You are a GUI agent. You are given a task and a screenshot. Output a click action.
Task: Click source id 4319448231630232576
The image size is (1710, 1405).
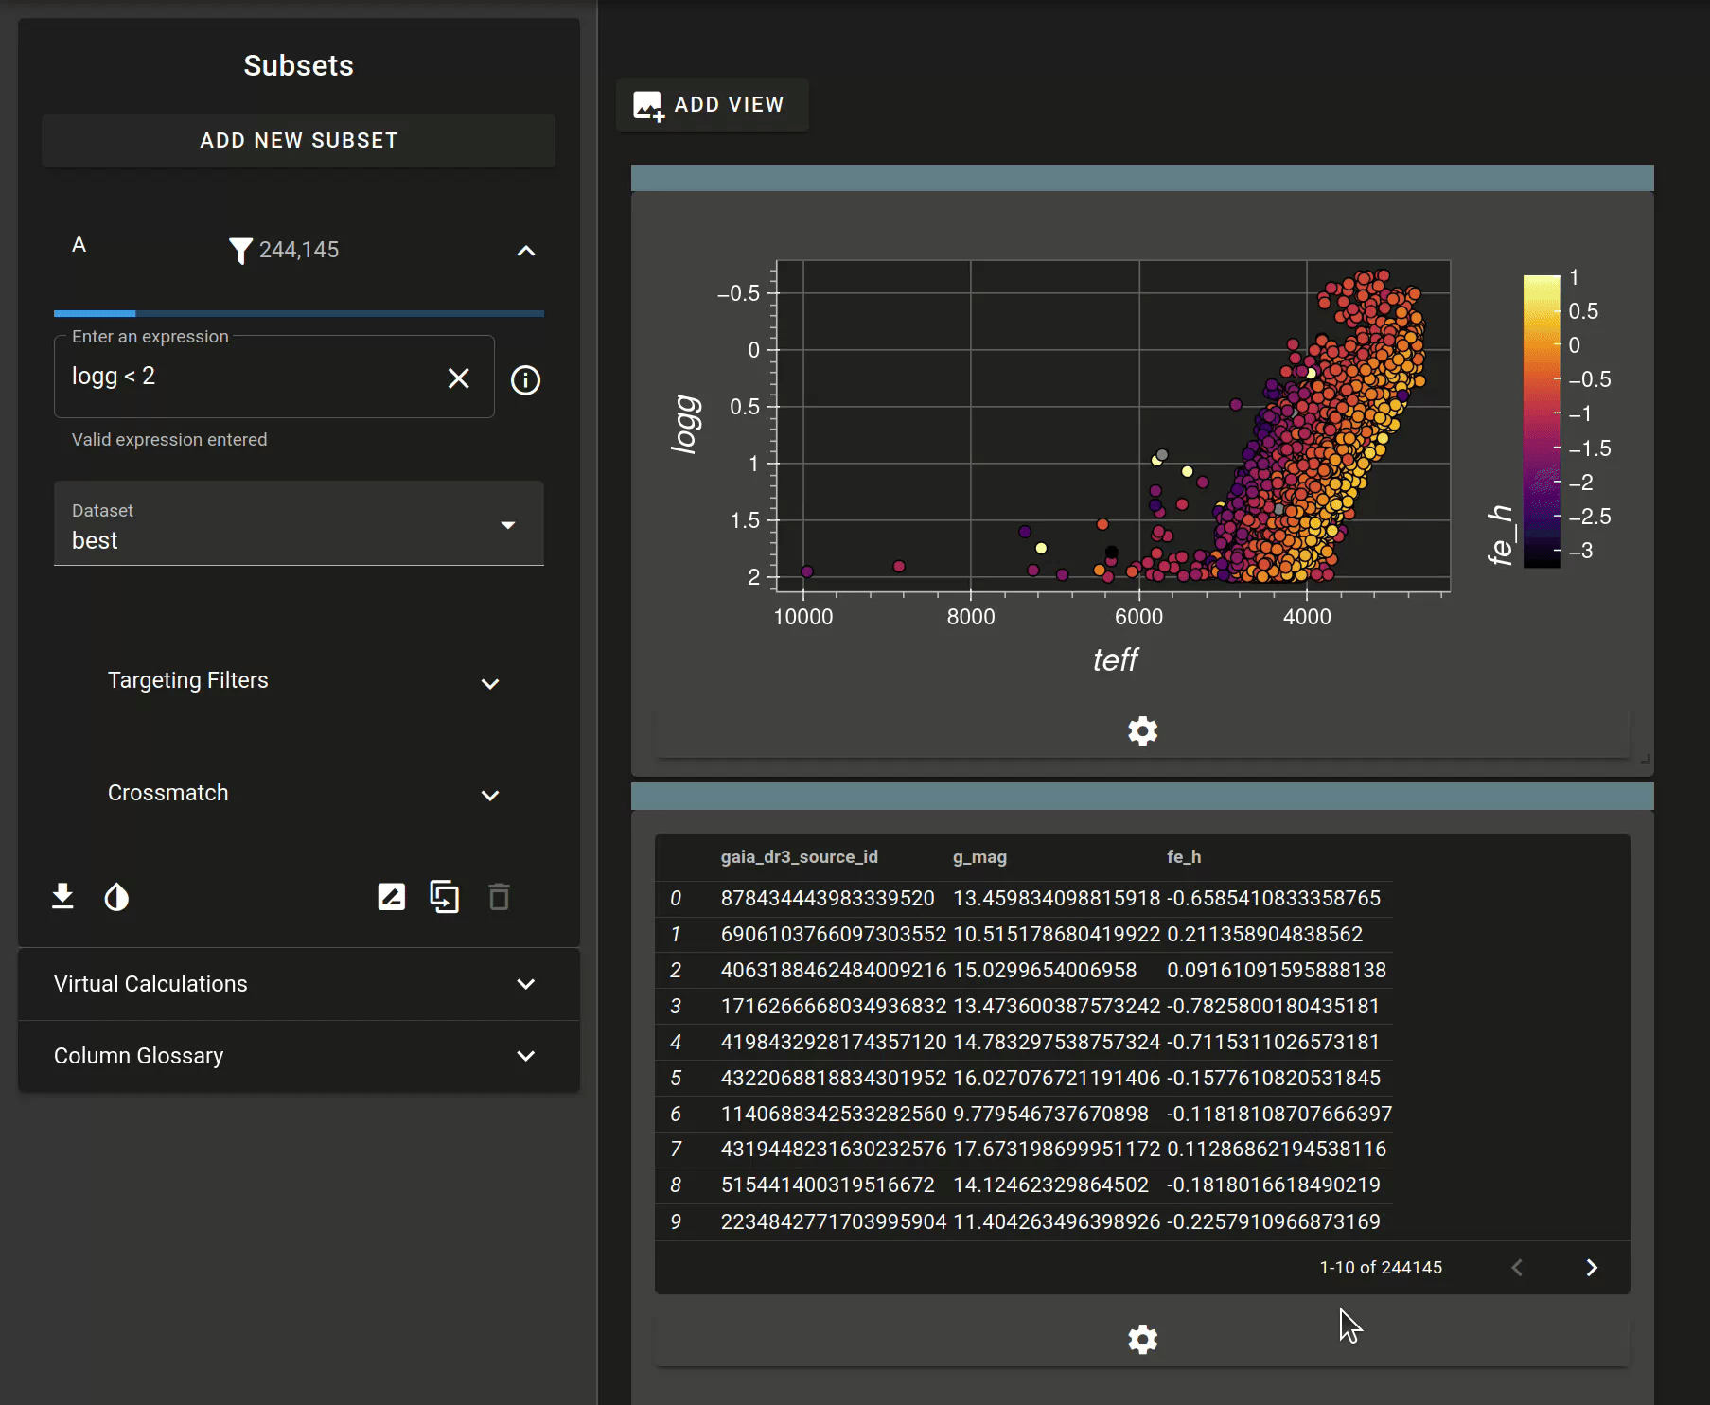pyautogui.click(x=833, y=1150)
